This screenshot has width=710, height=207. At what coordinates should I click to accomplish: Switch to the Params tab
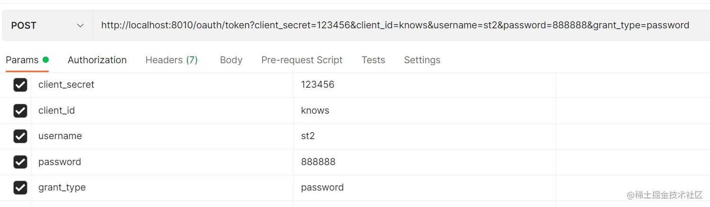click(22, 60)
